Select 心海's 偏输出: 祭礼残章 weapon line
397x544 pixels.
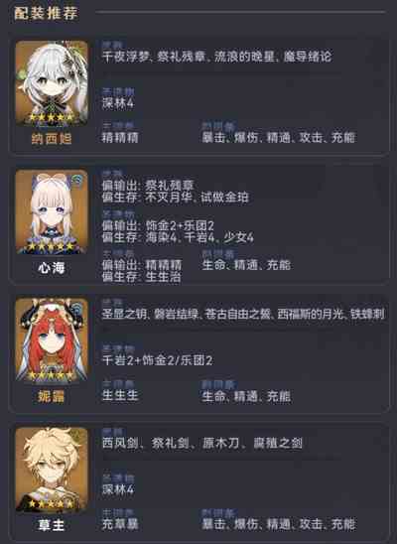click(x=148, y=186)
